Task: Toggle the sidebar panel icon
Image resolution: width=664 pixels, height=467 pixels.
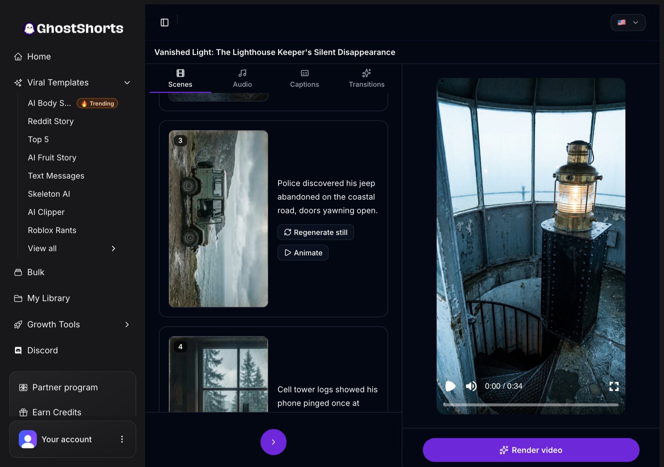Action: (165, 22)
